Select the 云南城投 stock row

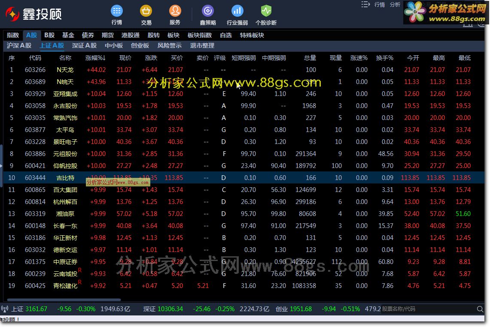(x=244, y=274)
